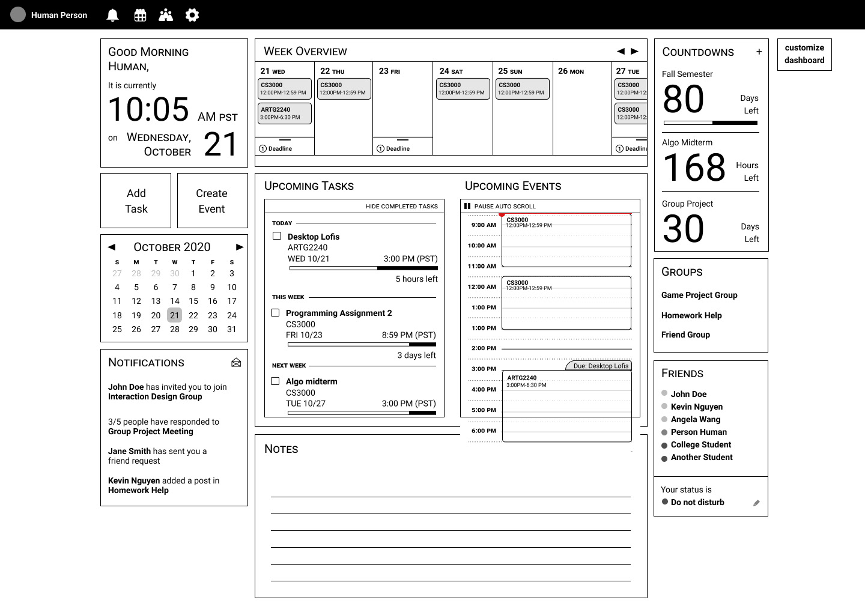This screenshot has width=865, height=615.
Task: Click the user avatar circle
Action: [18, 14]
